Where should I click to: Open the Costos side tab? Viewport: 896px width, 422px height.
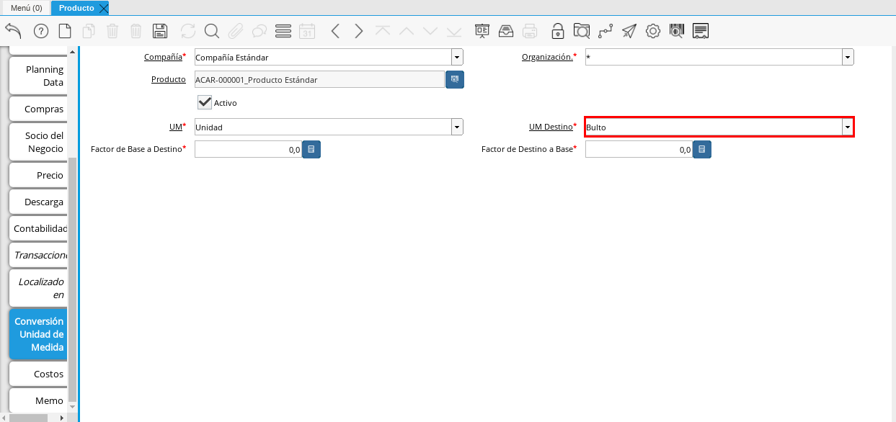pos(38,374)
